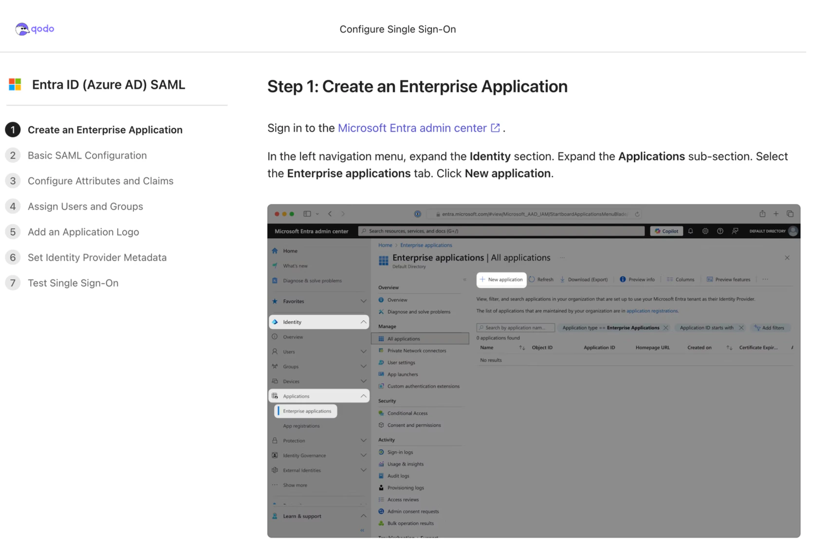
Task: Collapse the Identity section chevron
Action: [363, 322]
